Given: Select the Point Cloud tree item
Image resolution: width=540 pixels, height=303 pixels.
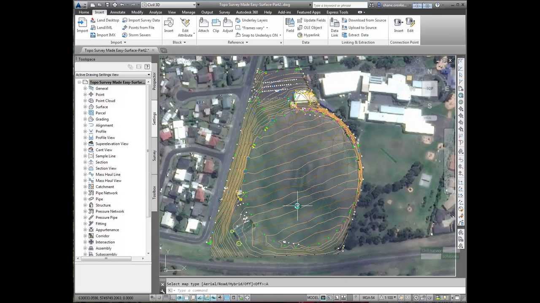Looking at the screenshot, I should click(x=105, y=101).
